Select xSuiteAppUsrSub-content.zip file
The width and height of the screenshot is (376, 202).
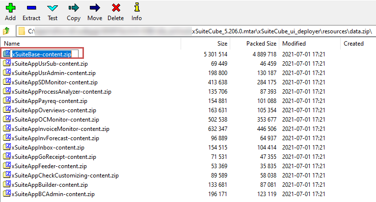[x=50, y=64]
